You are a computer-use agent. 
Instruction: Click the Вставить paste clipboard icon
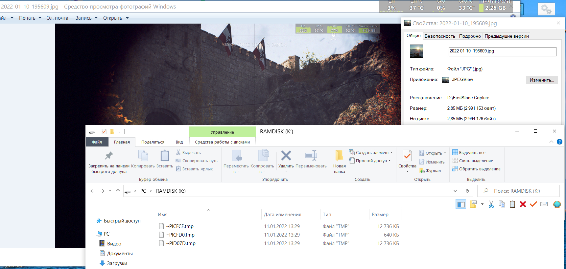click(165, 159)
